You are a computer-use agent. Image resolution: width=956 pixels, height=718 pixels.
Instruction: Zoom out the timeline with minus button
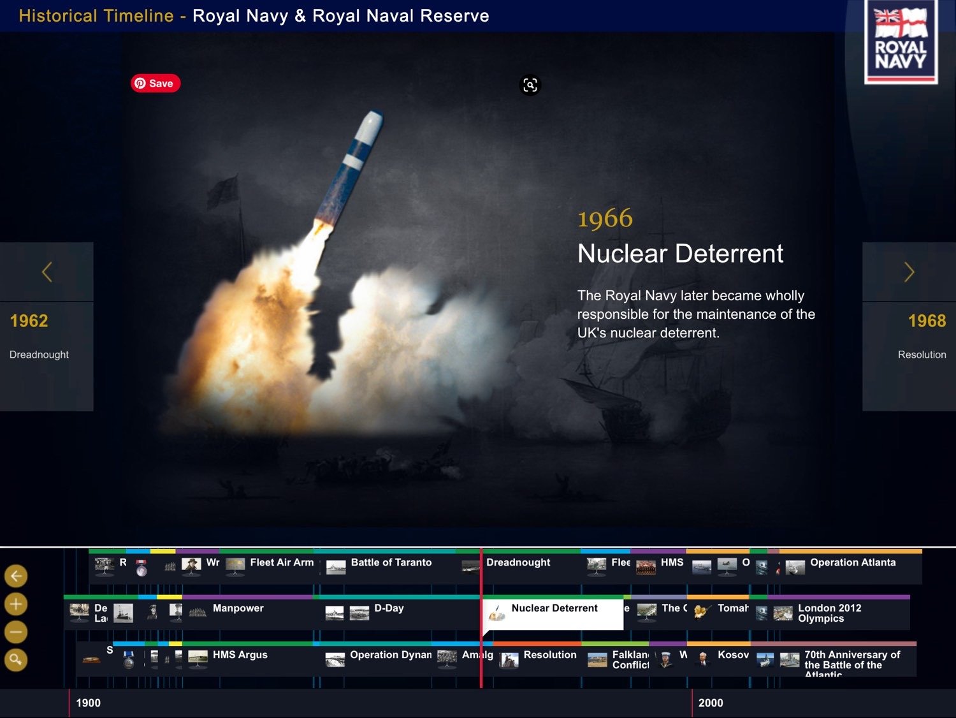click(x=16, y=633)
